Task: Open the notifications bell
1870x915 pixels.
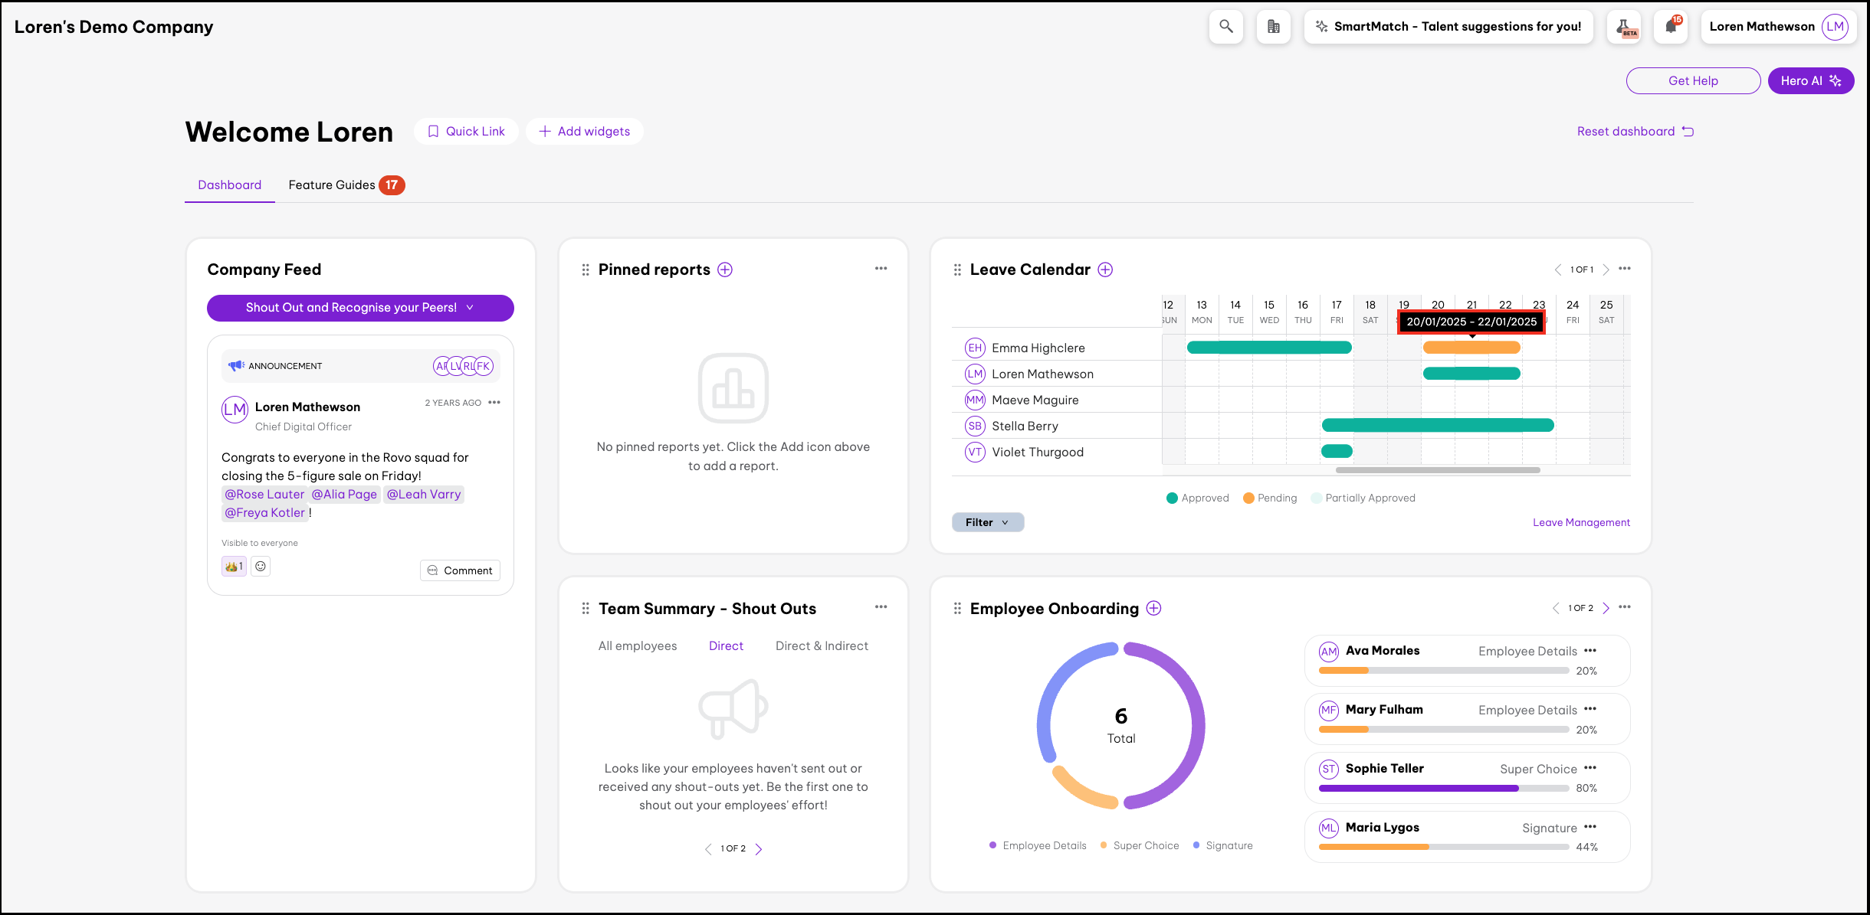Action: pyautogui.click(x=1671, y=27)
